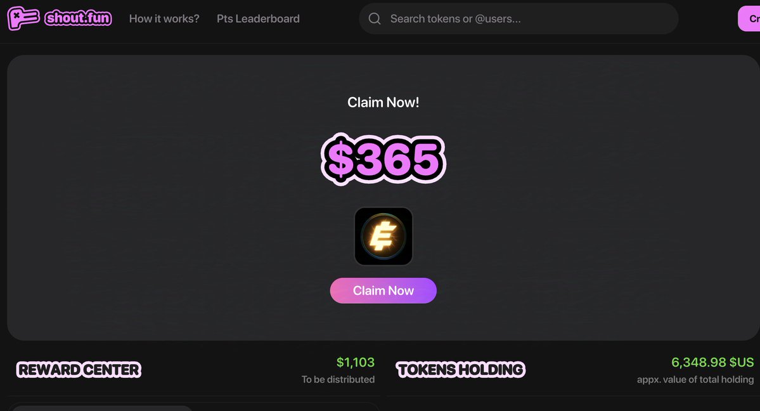The height and width of the screenshot is (411, 760).
Task: Click the search magnifier icon
Action: (x=374, y=18)
